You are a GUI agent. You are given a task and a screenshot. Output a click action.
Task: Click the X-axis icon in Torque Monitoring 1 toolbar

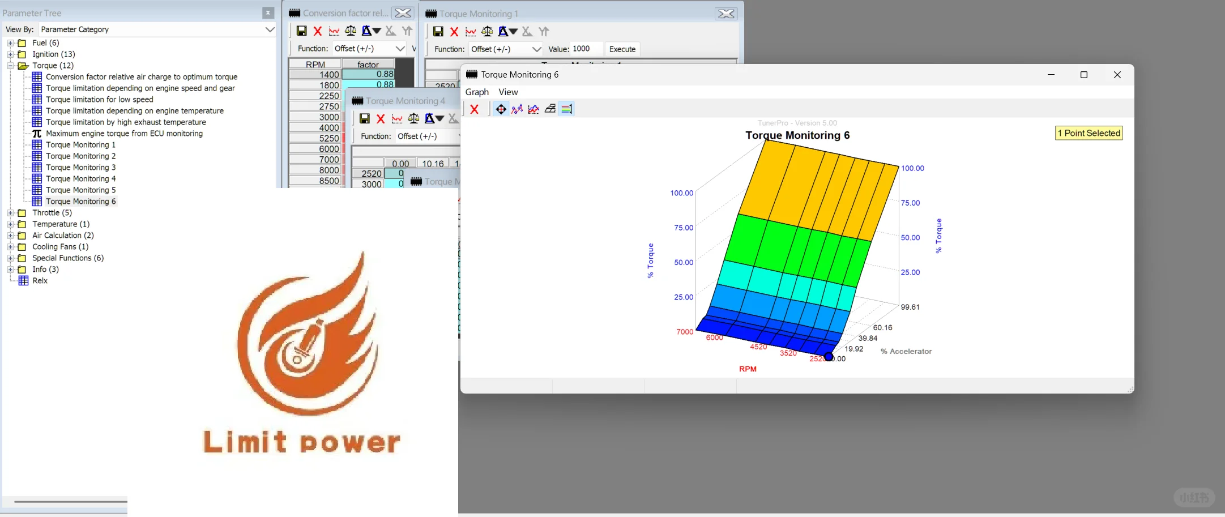(x=527, y=32)
